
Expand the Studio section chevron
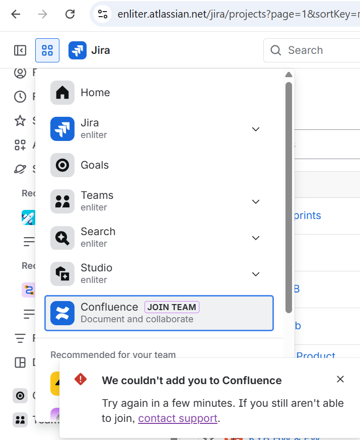[256, 274]
